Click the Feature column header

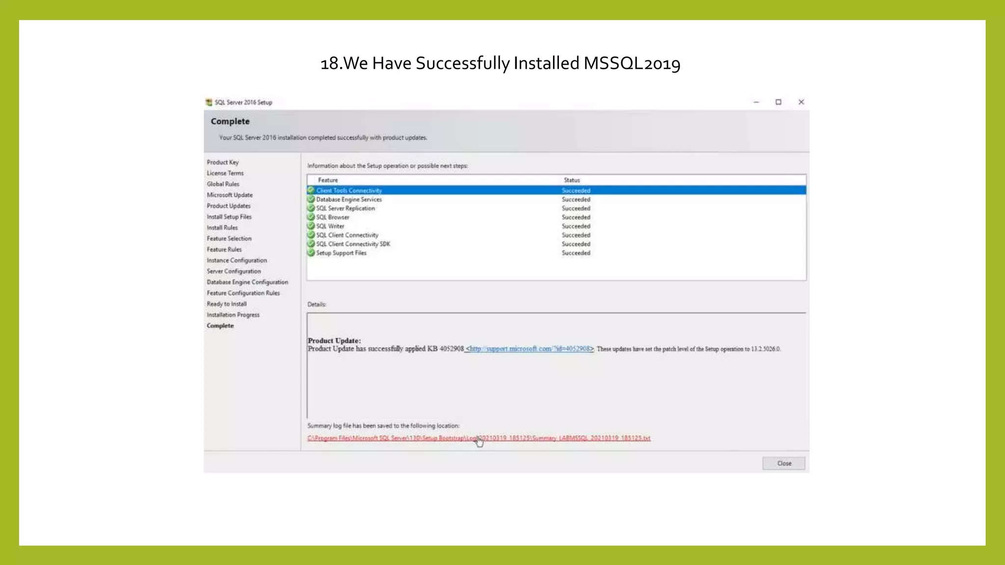pos(328,180)
